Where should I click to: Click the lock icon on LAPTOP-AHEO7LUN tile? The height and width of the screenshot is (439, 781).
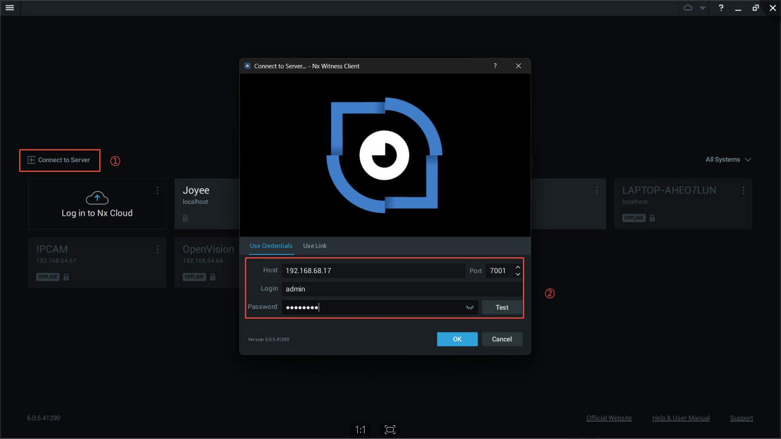[652, 218]
